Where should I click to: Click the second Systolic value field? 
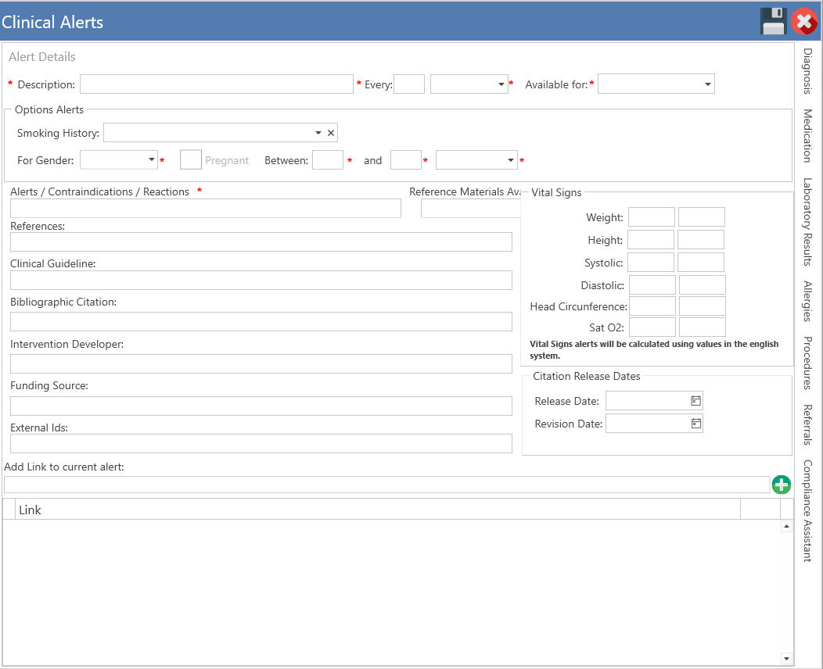701,262
